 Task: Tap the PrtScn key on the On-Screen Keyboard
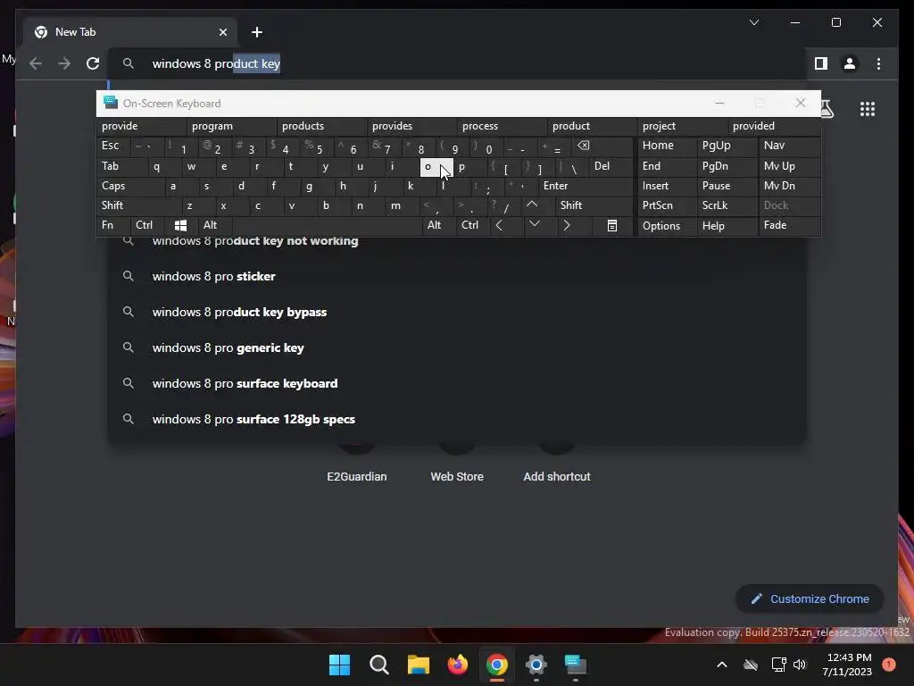click(667, 205)
